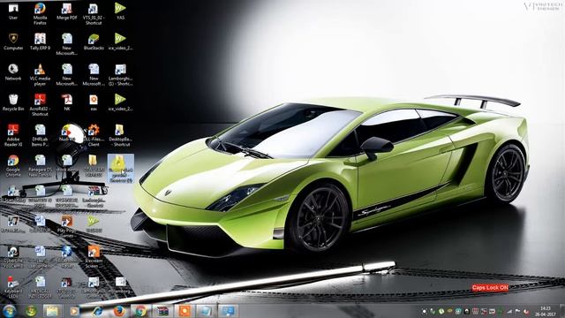Select the DHRLab Items document icon

click(x=40, y=135)
